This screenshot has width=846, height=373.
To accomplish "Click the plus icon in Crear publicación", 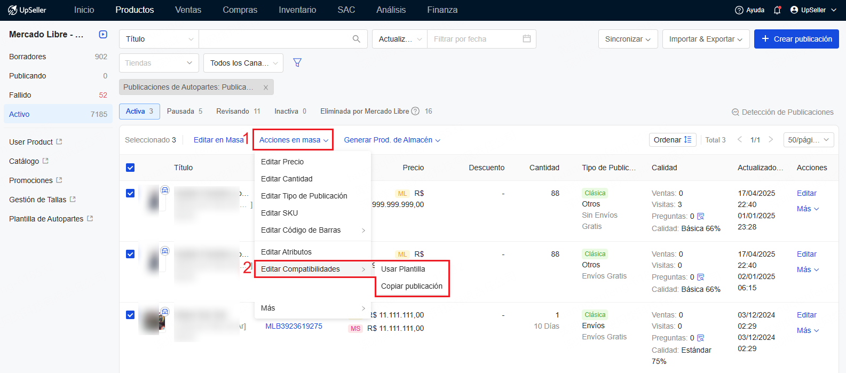I will pyautogui.click(x=765, y=39).
